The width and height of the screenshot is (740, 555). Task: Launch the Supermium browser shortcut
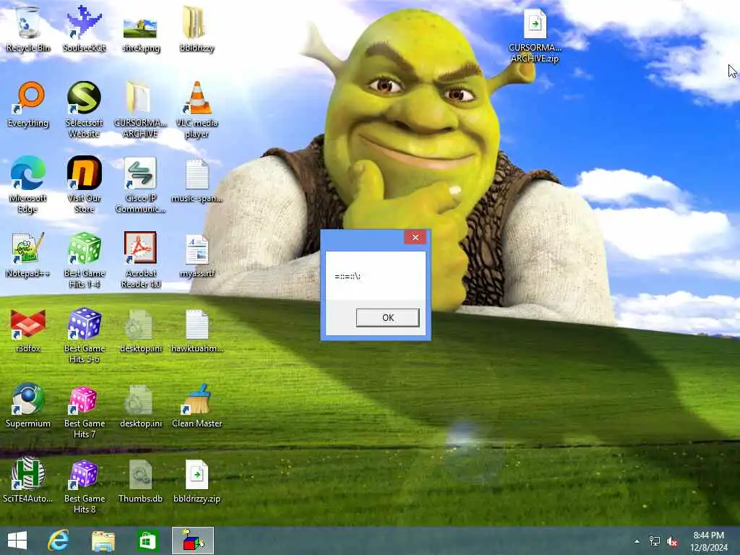coord(28,405)
